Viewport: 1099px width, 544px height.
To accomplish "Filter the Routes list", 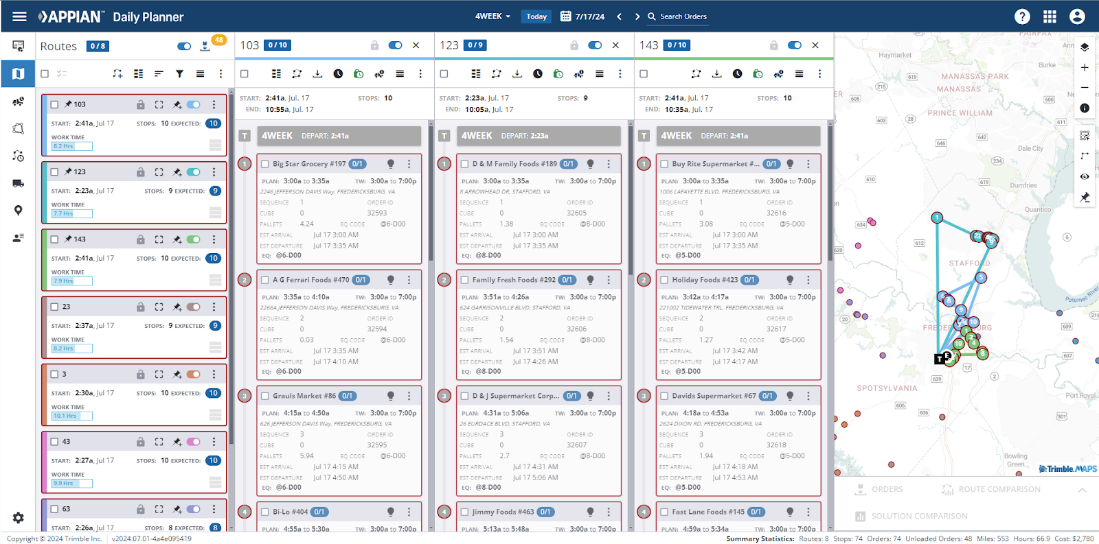I will 179,73.
